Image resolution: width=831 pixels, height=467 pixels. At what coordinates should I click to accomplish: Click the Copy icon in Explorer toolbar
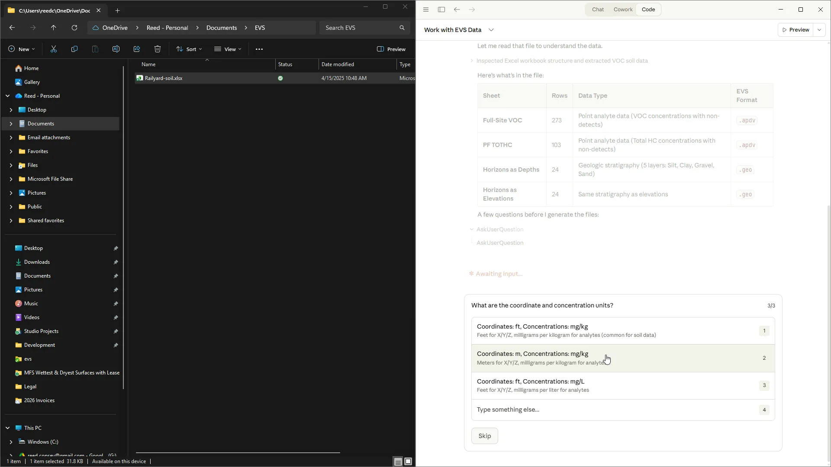[74, 49]
